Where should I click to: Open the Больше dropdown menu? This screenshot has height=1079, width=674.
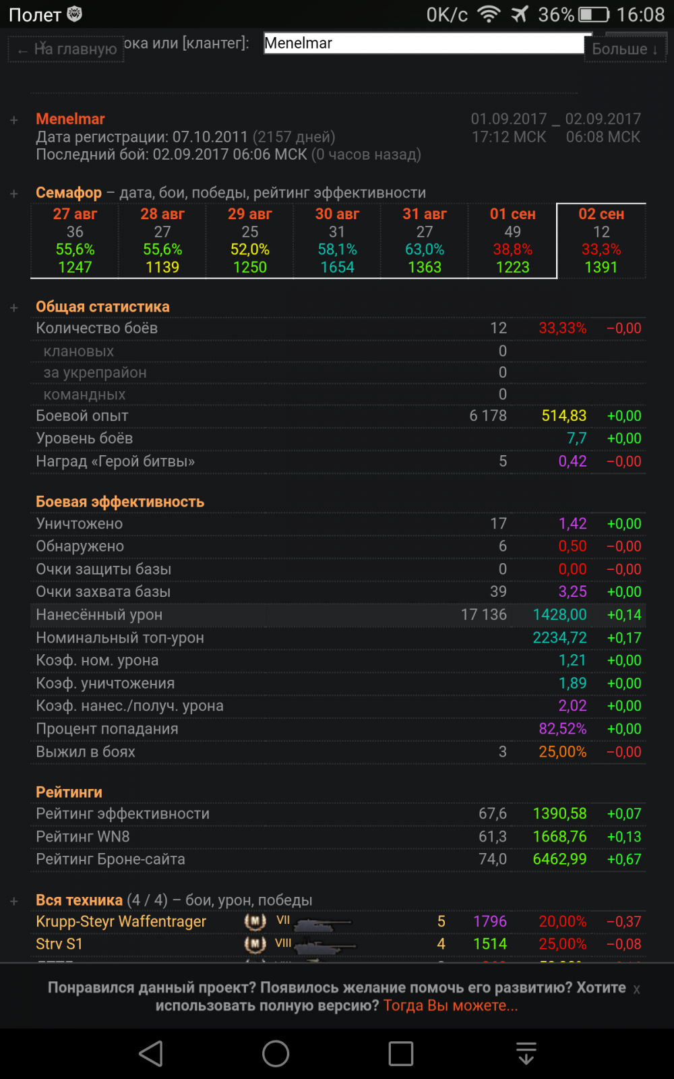624,49
